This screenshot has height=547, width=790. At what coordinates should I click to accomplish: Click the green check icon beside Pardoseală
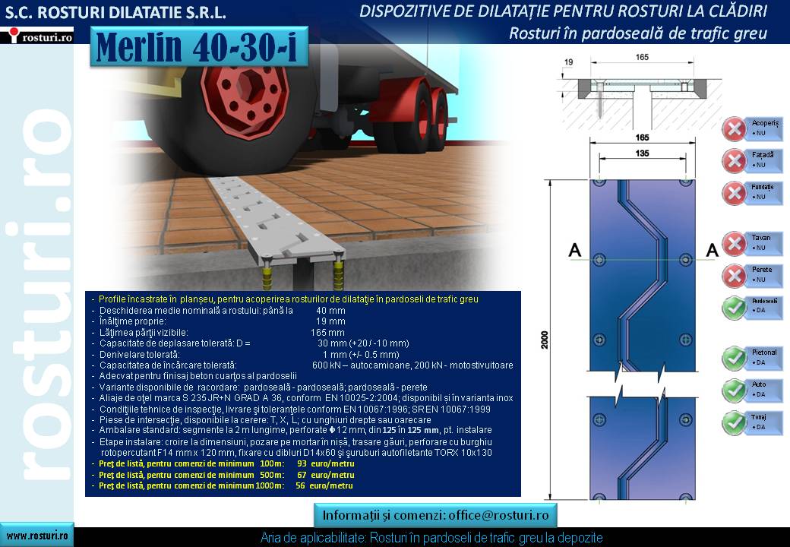[735, 308]
